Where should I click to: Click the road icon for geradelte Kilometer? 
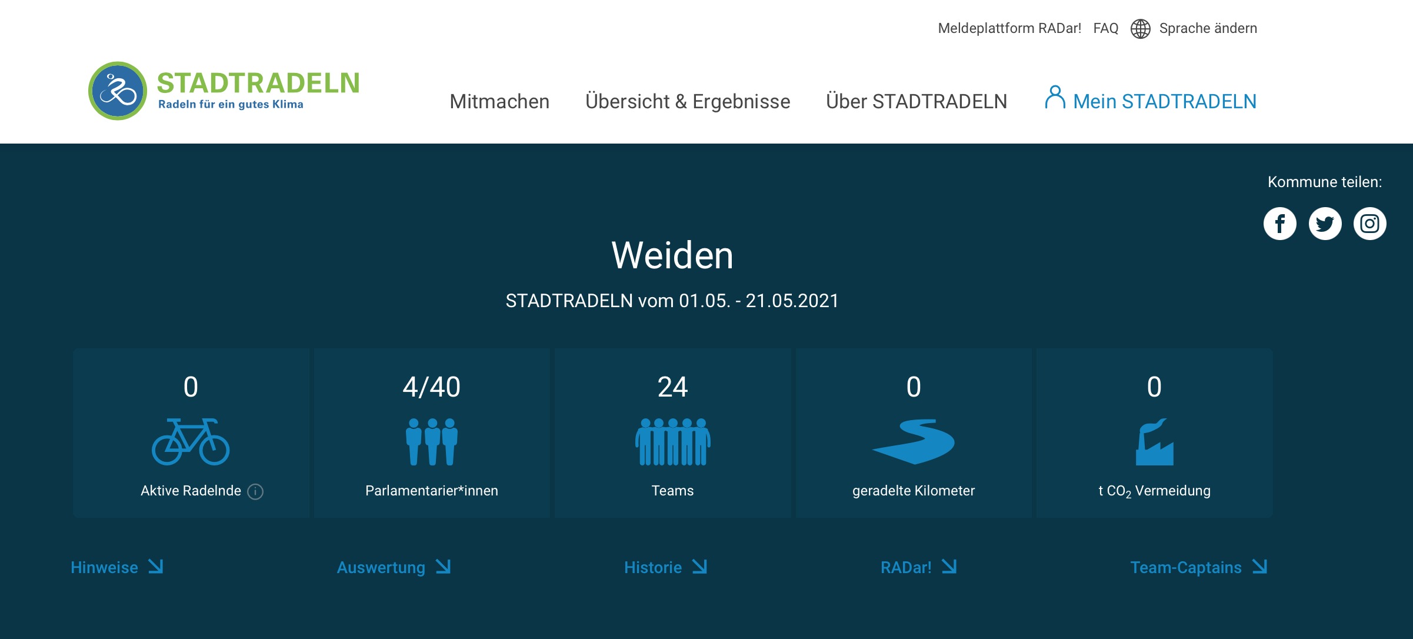[x=913, y=442]
